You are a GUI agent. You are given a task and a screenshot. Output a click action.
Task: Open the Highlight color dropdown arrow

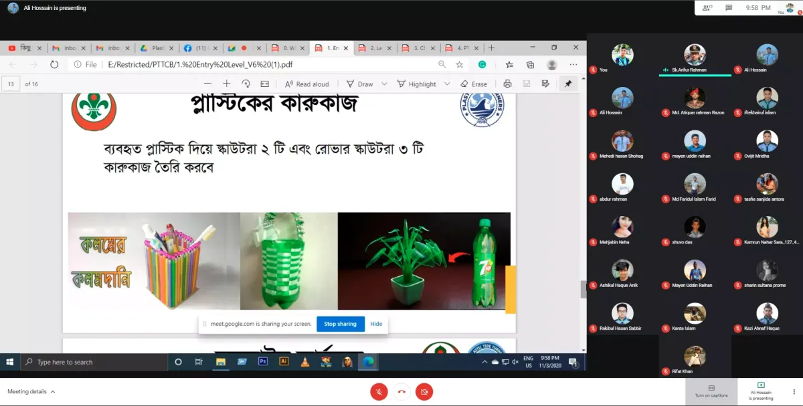446,84
